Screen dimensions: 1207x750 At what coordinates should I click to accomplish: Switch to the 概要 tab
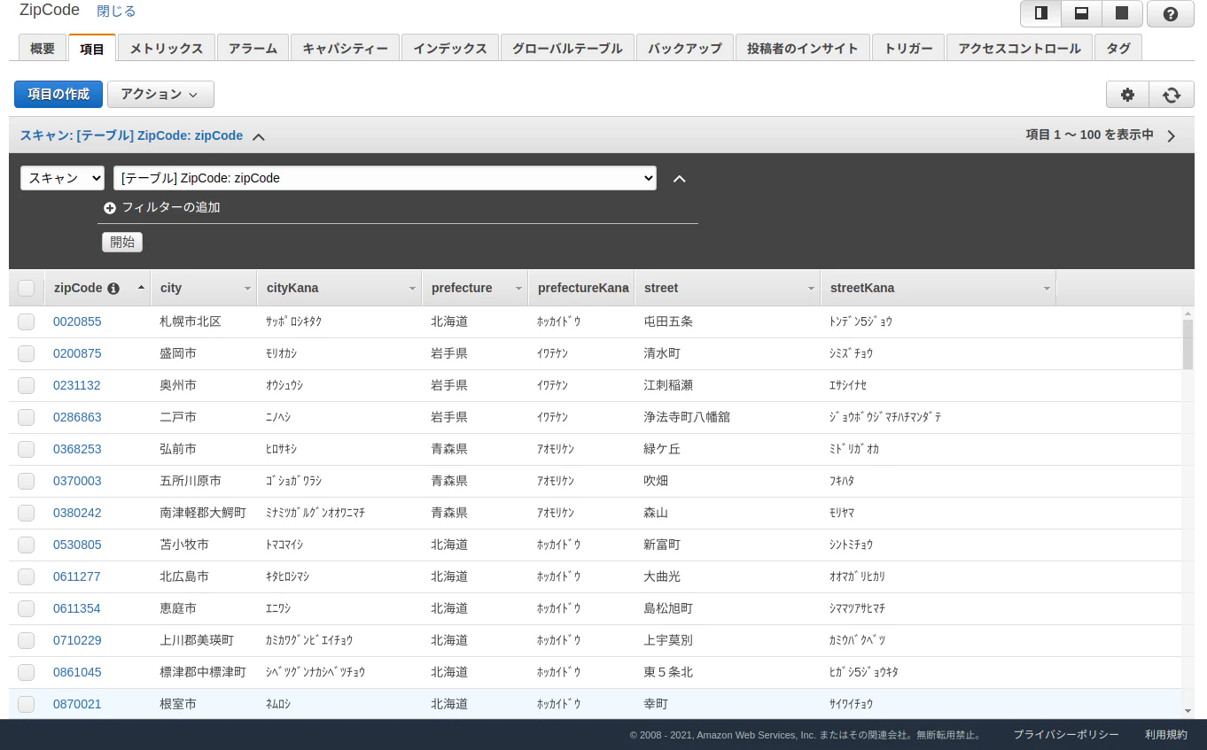click(x=43, y=48)
